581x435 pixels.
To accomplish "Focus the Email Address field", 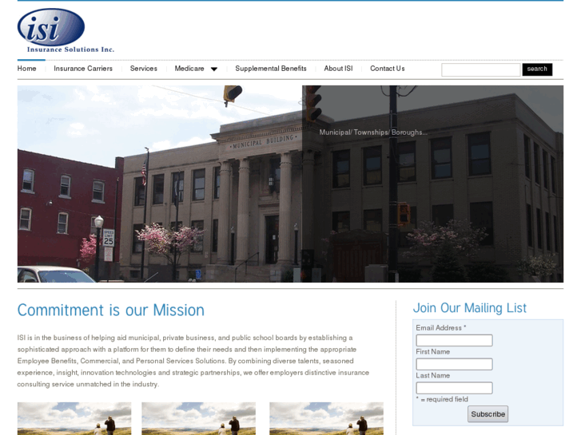I will click(x=454, y=340).
